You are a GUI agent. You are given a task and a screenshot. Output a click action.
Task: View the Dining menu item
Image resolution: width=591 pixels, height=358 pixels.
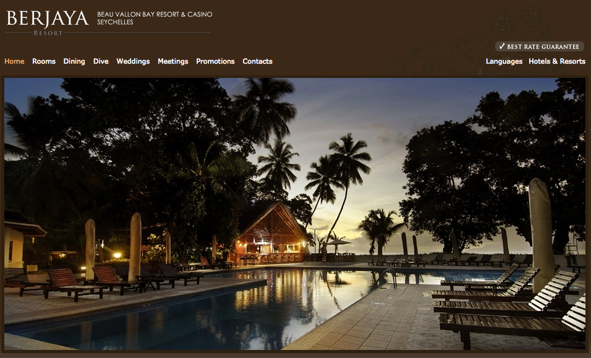click(x=74, y=61)
